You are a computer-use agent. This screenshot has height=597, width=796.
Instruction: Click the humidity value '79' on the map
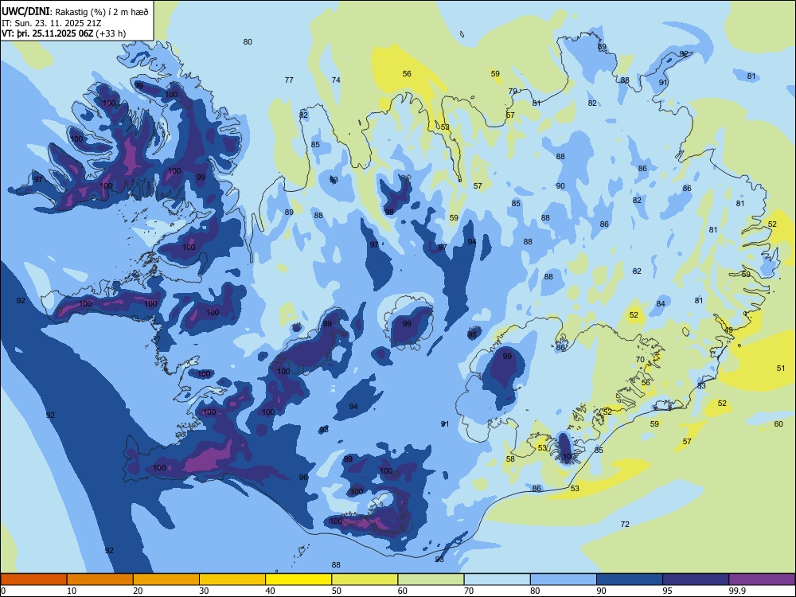coord(513,92)
